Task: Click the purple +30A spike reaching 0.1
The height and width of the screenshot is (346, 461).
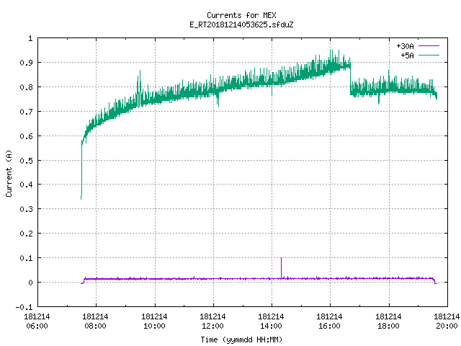Action: tap(281, 267)
